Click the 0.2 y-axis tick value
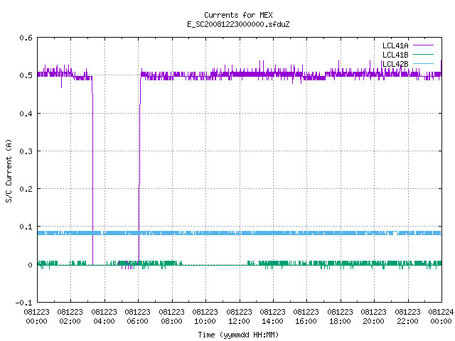 click(26, 189)
